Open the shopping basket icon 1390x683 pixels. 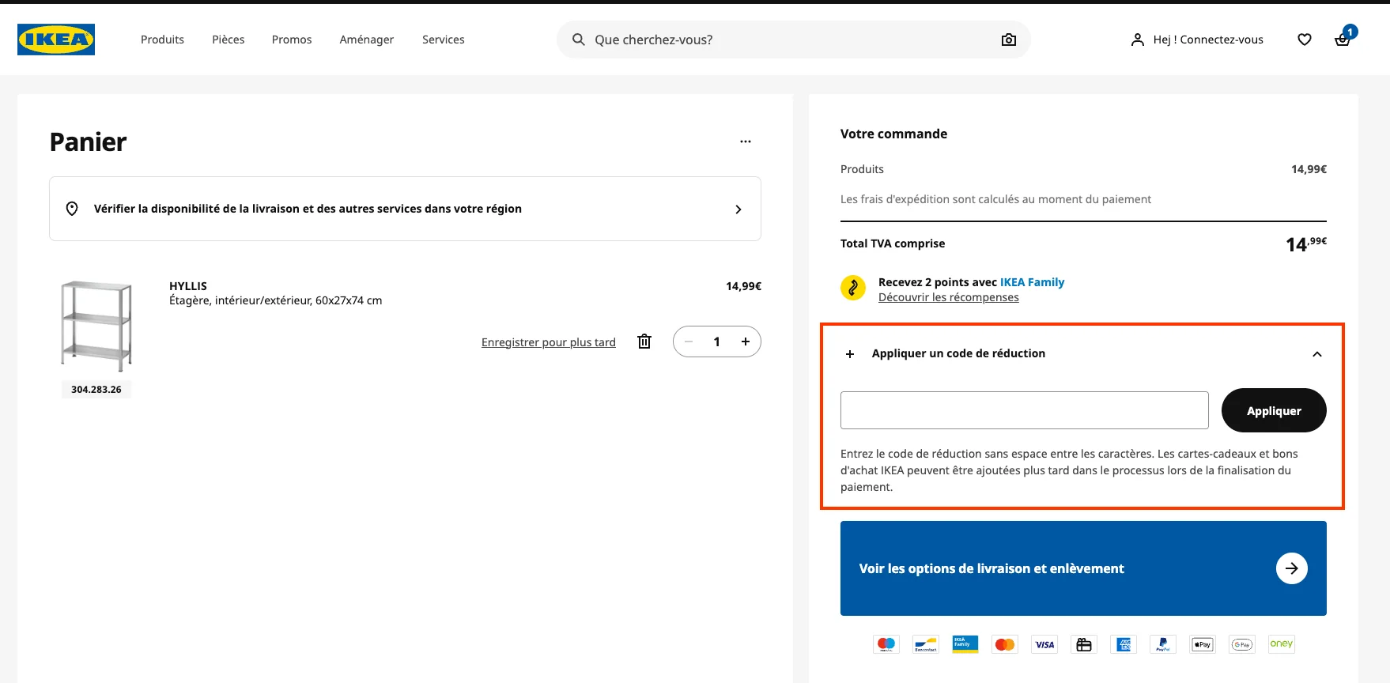pyautogui.click(x=1343, y=40)
